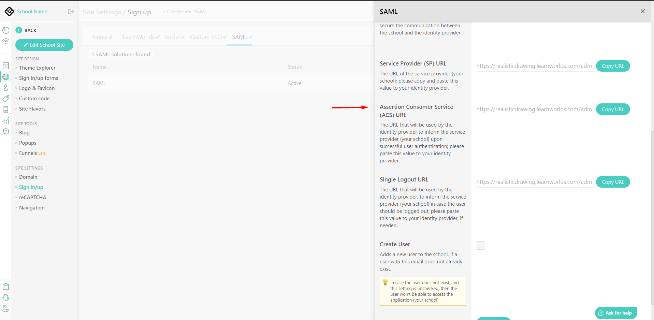This screenshot has width=654, height=320.
Task: Open the Social tab
Action: coord(172,37)
